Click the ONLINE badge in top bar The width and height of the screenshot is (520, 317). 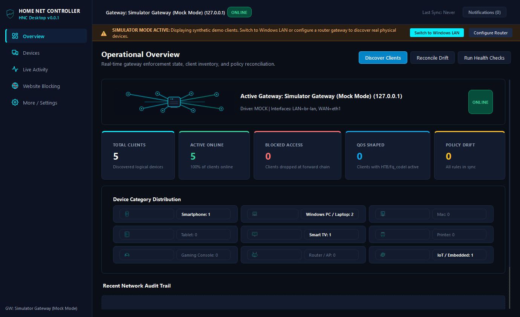pos(239,12)
